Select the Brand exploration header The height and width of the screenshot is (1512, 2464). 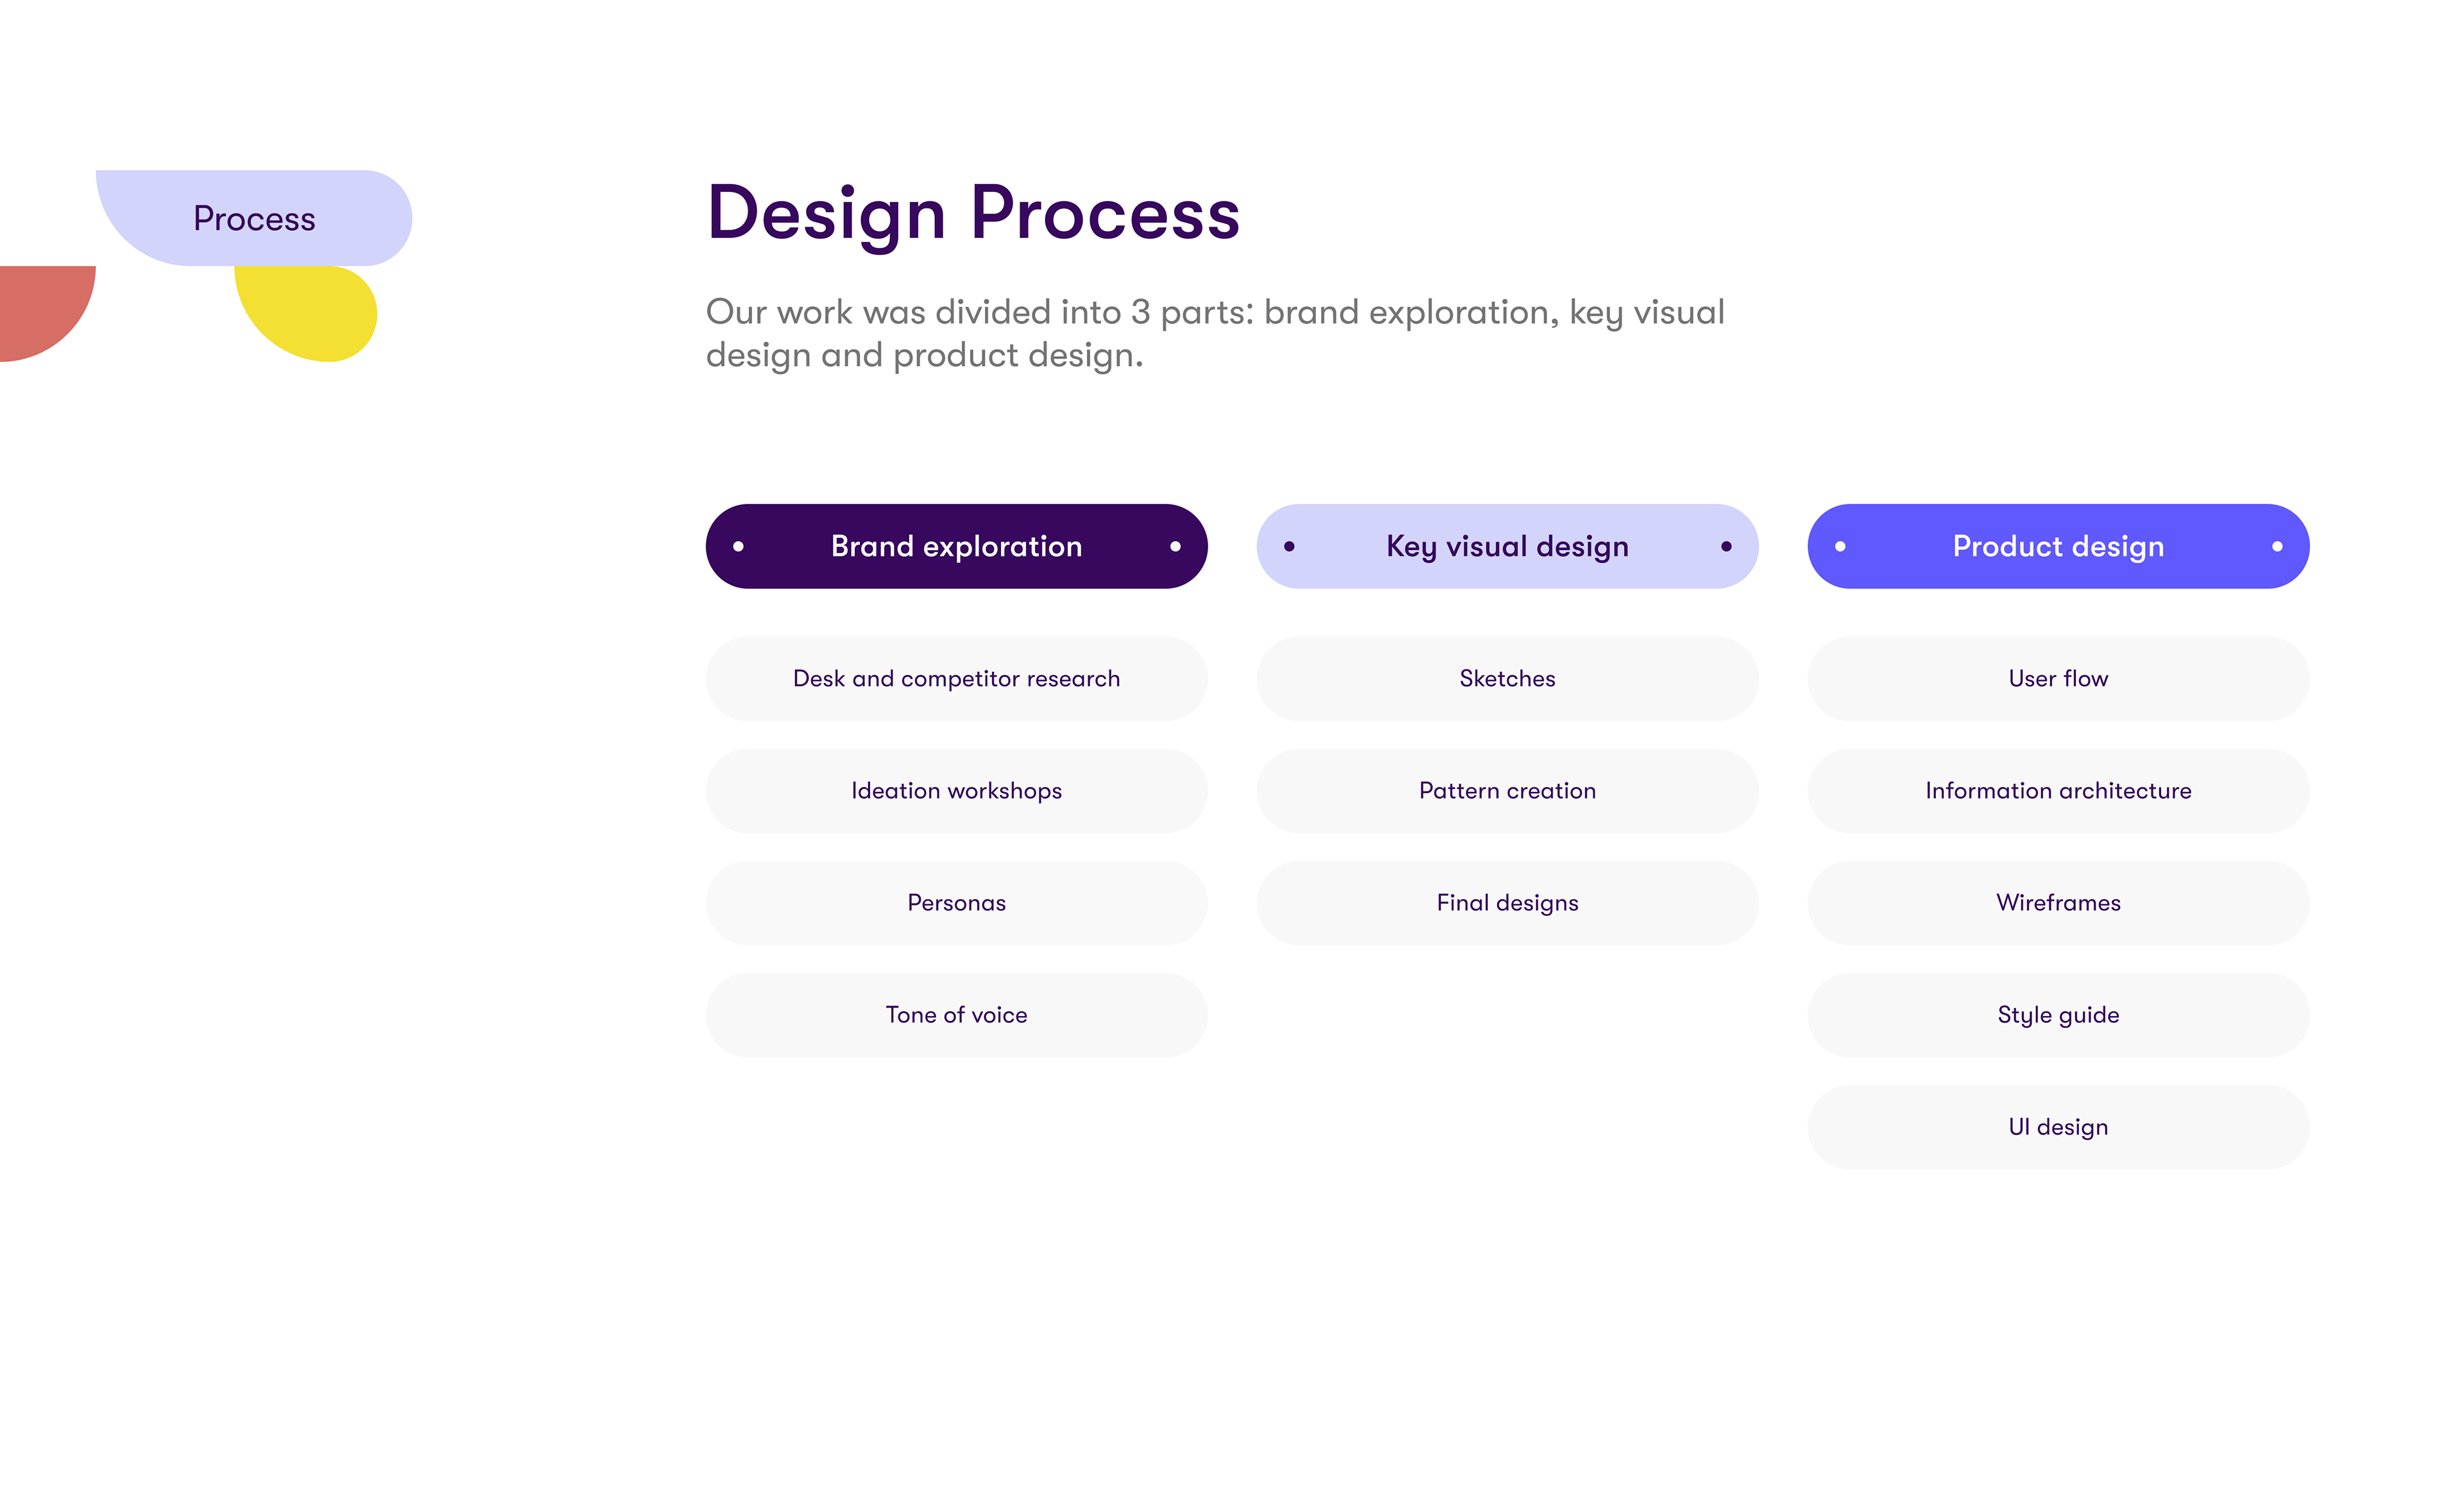tap(956, 546)
